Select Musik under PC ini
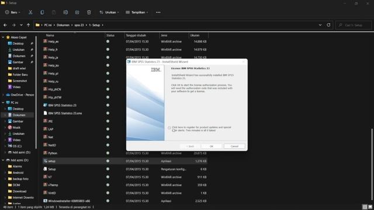 16,127
